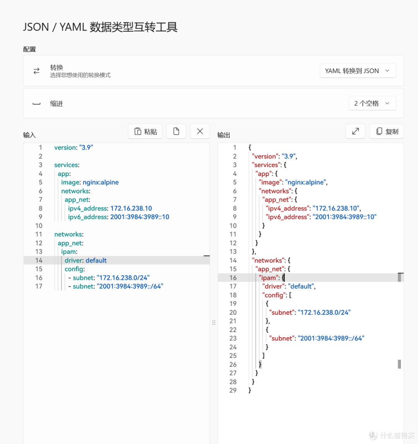Click input line subnet: "2001:3984:3989::/64"
Viewport: 418px width, 444px height.
(116, 286)
